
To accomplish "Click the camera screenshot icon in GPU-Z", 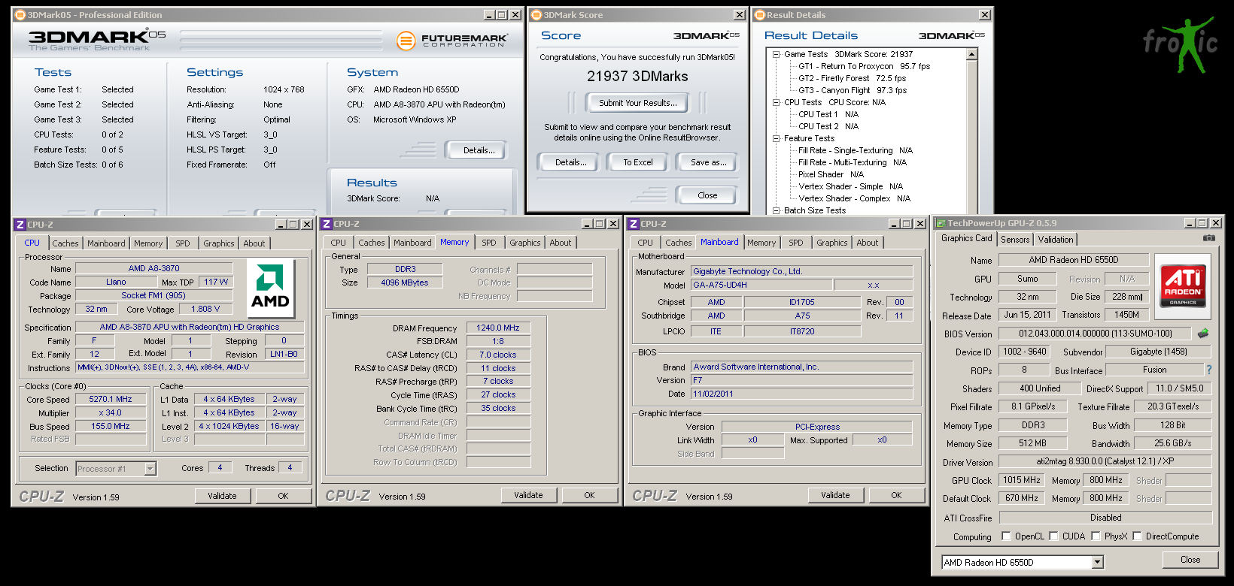I will tap(1208, 238).
